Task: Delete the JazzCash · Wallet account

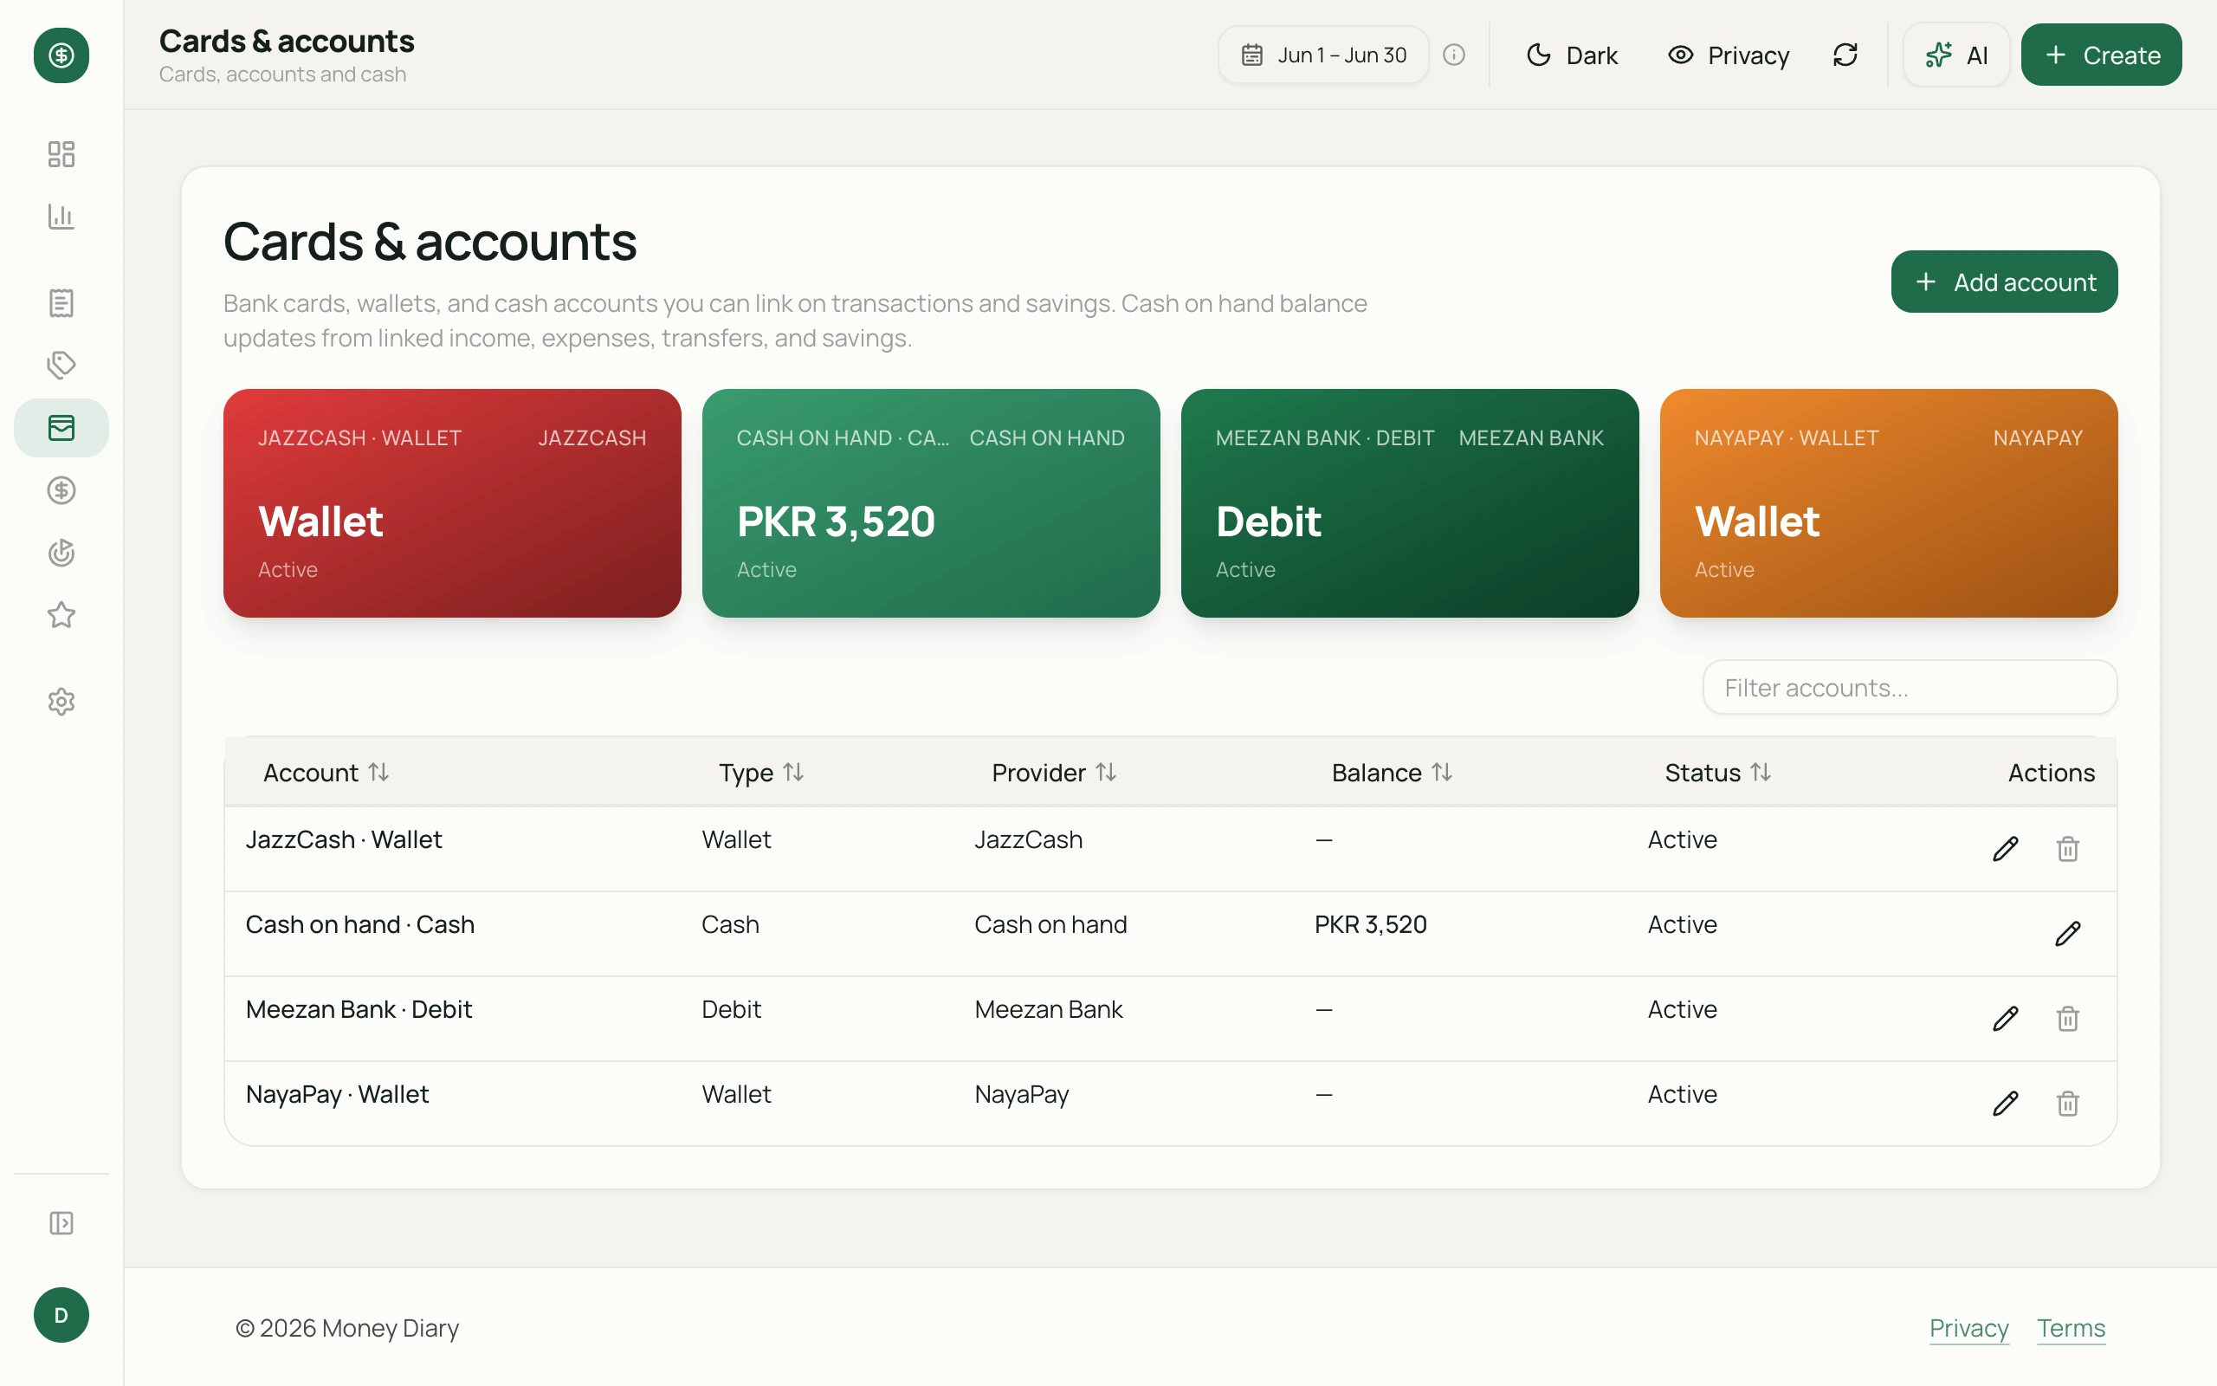Action: click(2068, 849)
